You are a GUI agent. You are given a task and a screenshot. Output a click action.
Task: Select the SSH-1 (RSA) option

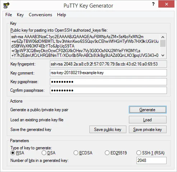click(x=150, y=153)
